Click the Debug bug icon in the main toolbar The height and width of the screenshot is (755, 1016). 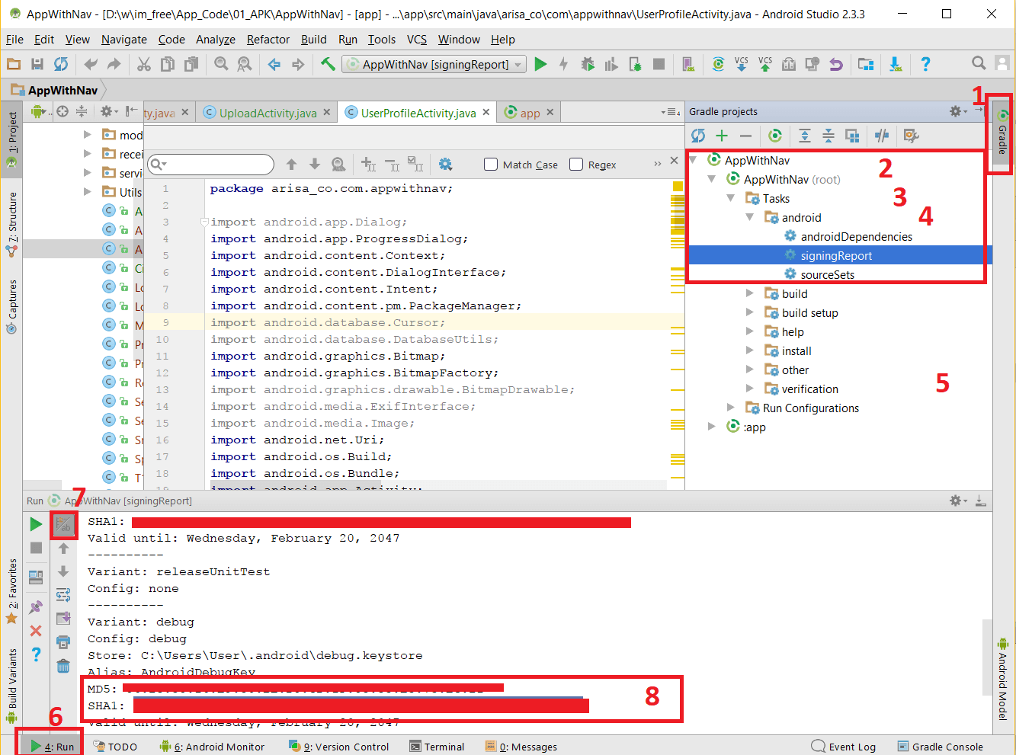[x=588, y=65]
